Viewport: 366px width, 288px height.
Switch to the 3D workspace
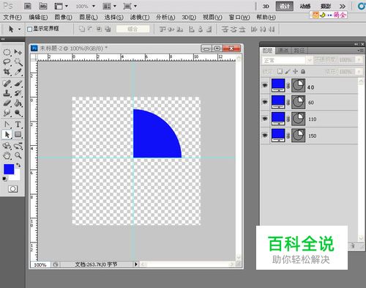point(266,7)
